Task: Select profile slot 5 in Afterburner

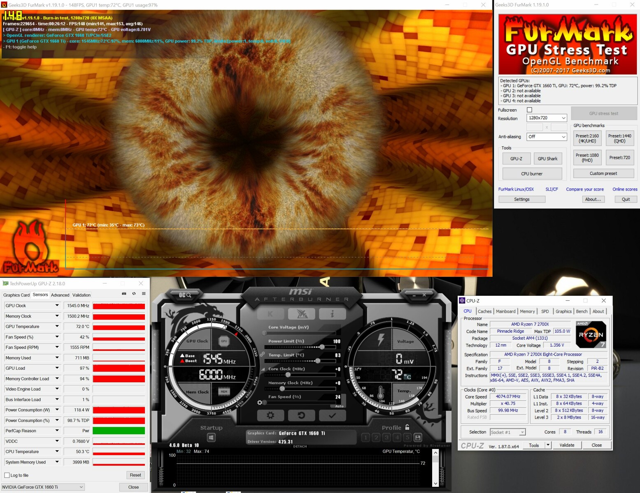Action: click(407, 438)
